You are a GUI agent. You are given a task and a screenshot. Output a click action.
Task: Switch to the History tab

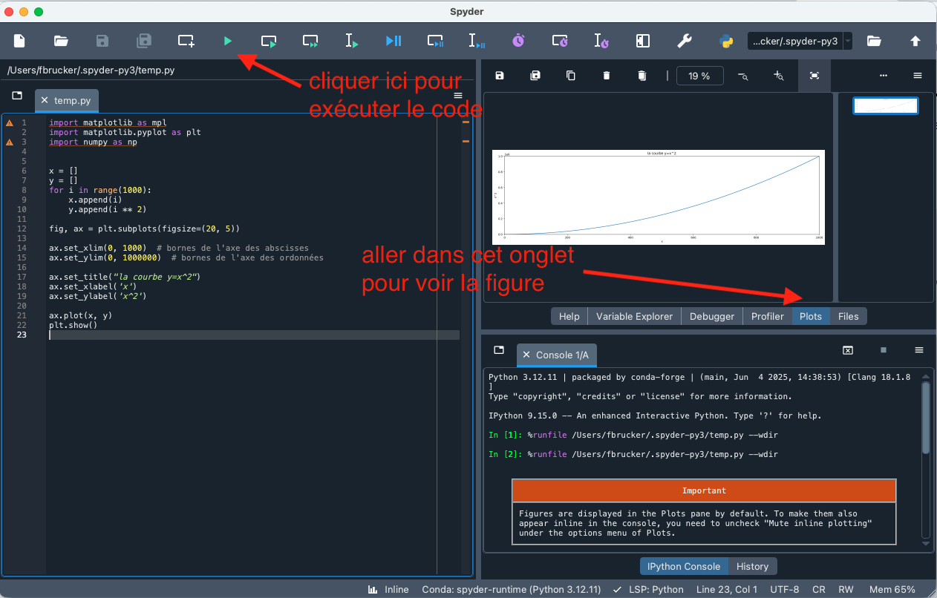pos(752,566)
